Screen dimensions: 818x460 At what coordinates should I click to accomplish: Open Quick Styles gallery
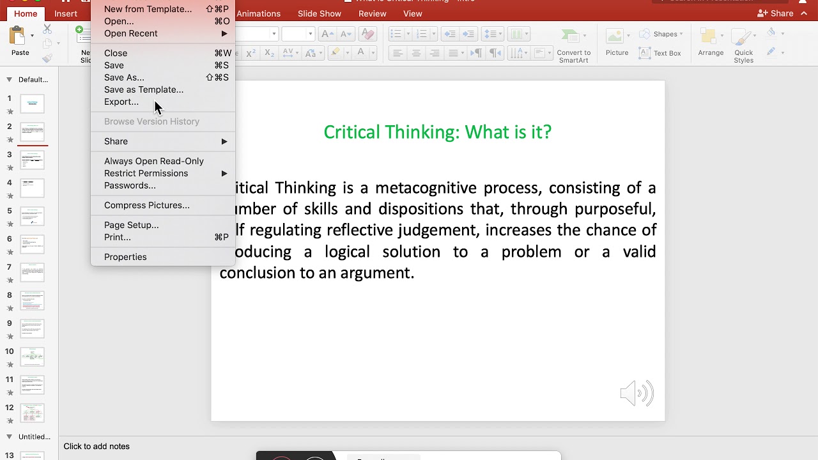tap(744, 46)
